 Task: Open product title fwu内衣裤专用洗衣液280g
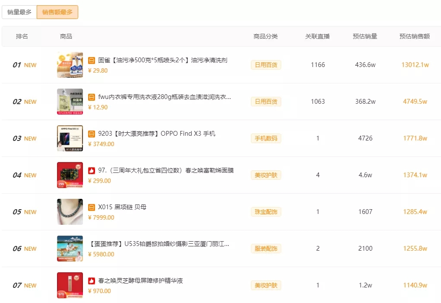coord(165,97)
